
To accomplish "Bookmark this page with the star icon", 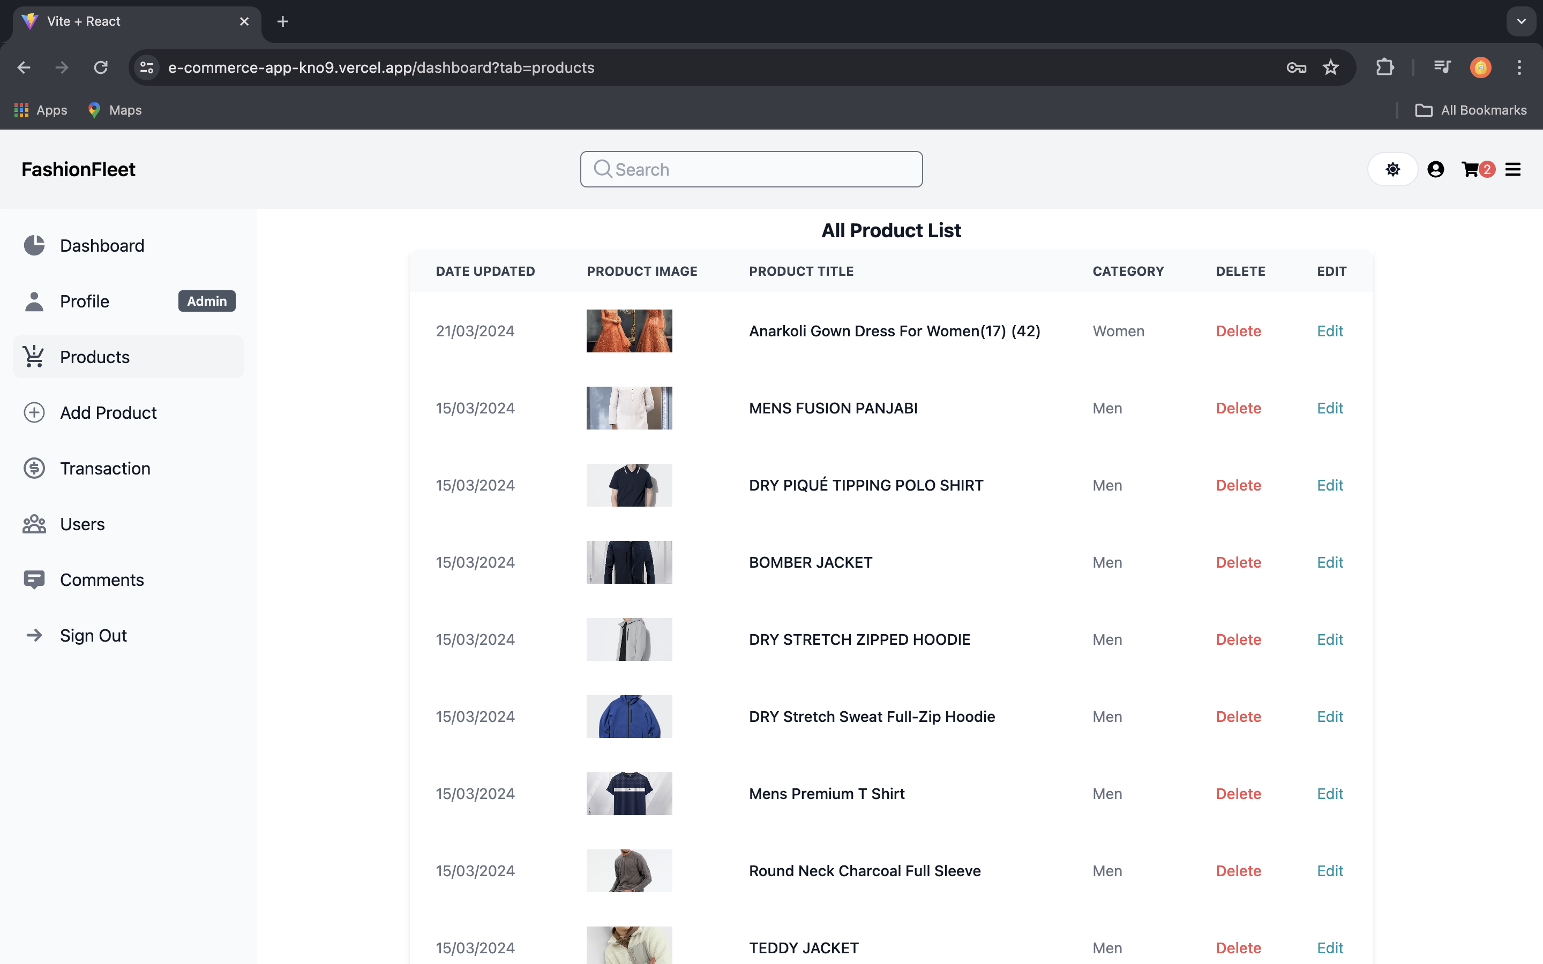I will click(1330, 67).
